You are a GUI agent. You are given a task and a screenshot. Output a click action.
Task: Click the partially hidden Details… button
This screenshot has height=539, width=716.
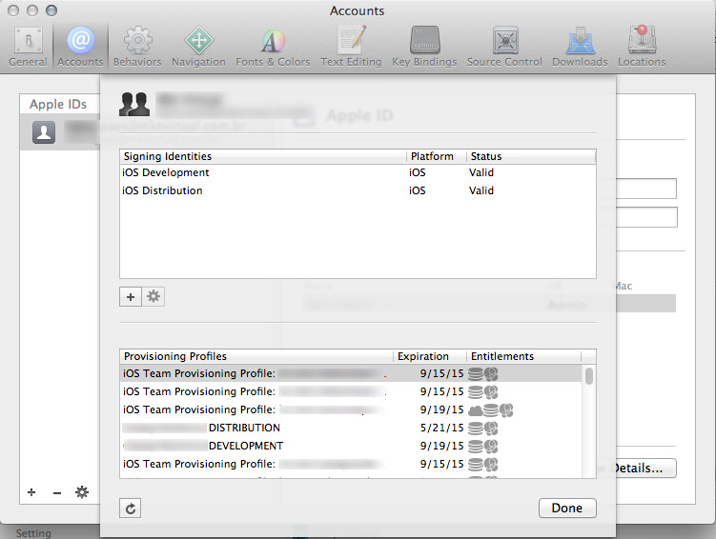point(645,469)
